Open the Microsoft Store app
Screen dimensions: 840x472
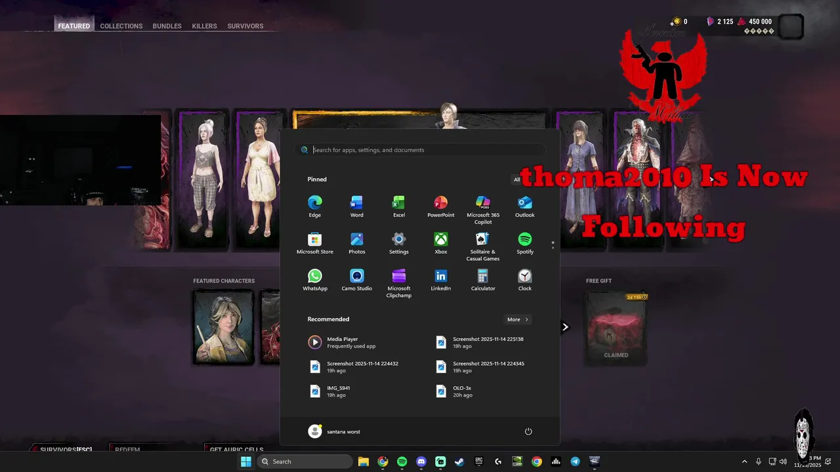tap(315, 243)
